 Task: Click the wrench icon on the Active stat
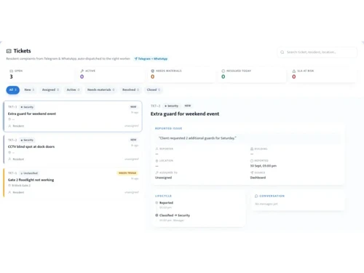[x=82, y=71]
